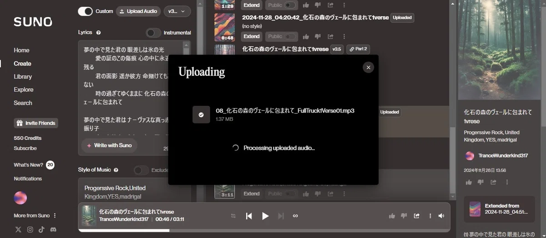The image size is (546, 238).
Task: Toggle Public on the 3:11 song
Action: 289,193
